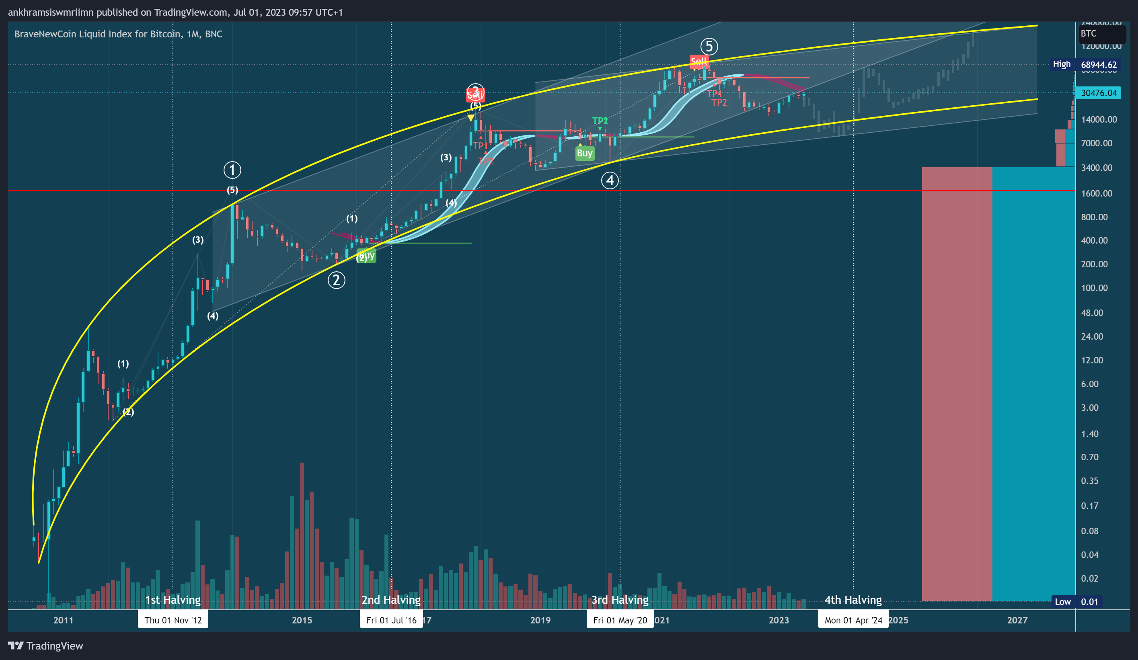Click the 7000.00 price axis level

coord(1097,143)
